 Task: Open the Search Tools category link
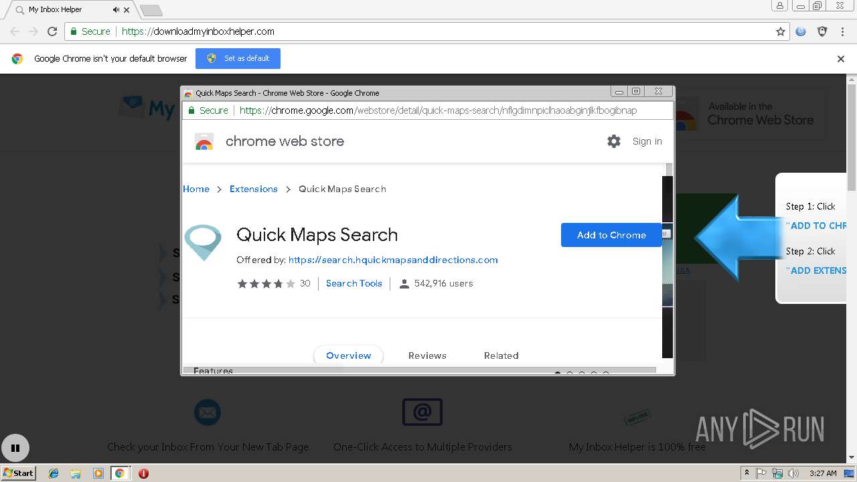[354, 283]
